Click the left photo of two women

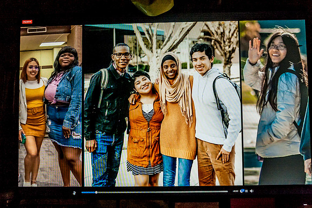pyautogui.click(x=51, y=106)
